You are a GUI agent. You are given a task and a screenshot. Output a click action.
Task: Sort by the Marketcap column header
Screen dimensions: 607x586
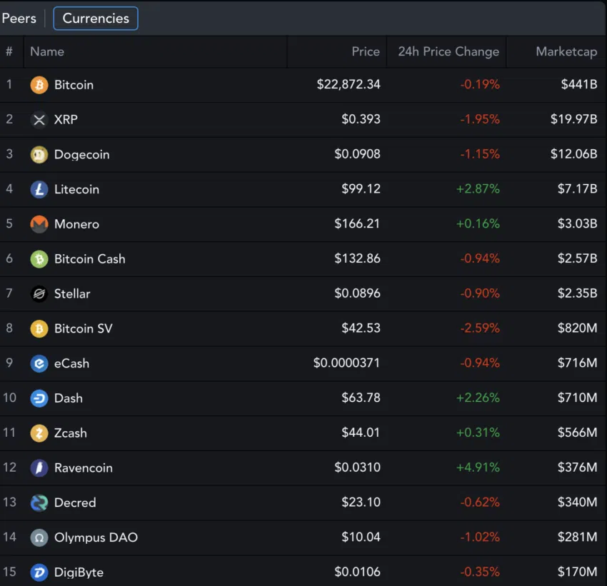(x=566, y=52)
